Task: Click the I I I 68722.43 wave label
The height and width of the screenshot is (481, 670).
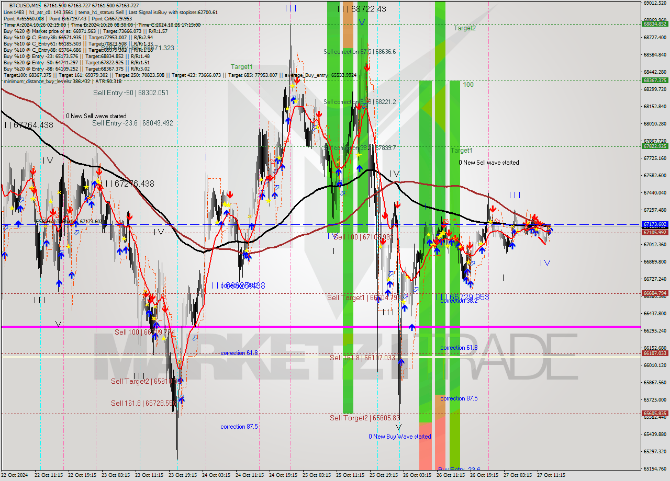Action: [x=362, y=9]
